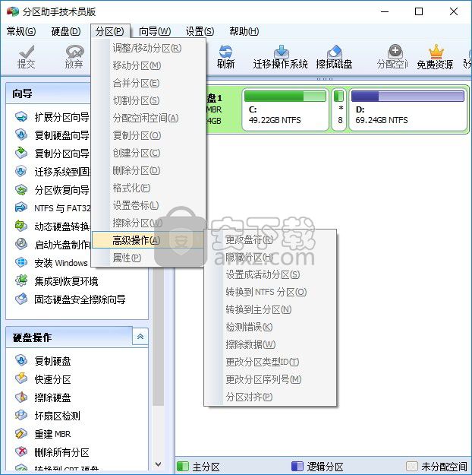Choose 切割分区(S) menu entry
This screenshot has width=472, height=475.
click(148, 100)
